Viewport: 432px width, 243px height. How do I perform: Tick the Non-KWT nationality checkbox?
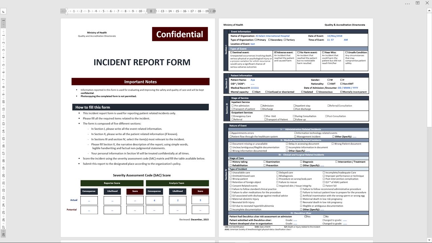(x=342, y=84)
